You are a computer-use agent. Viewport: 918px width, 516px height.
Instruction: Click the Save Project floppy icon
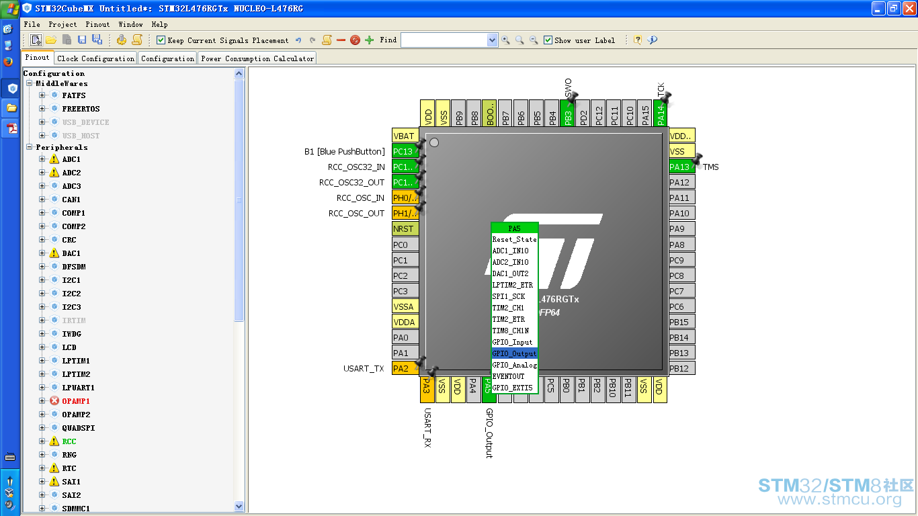[x=82, y=40]
